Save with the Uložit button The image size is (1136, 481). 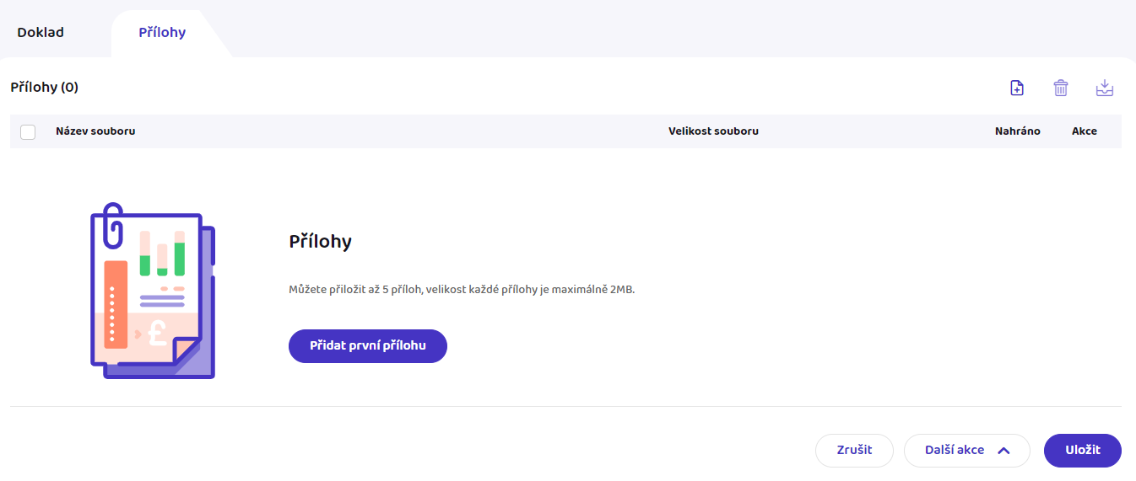tap(1083, 450)
